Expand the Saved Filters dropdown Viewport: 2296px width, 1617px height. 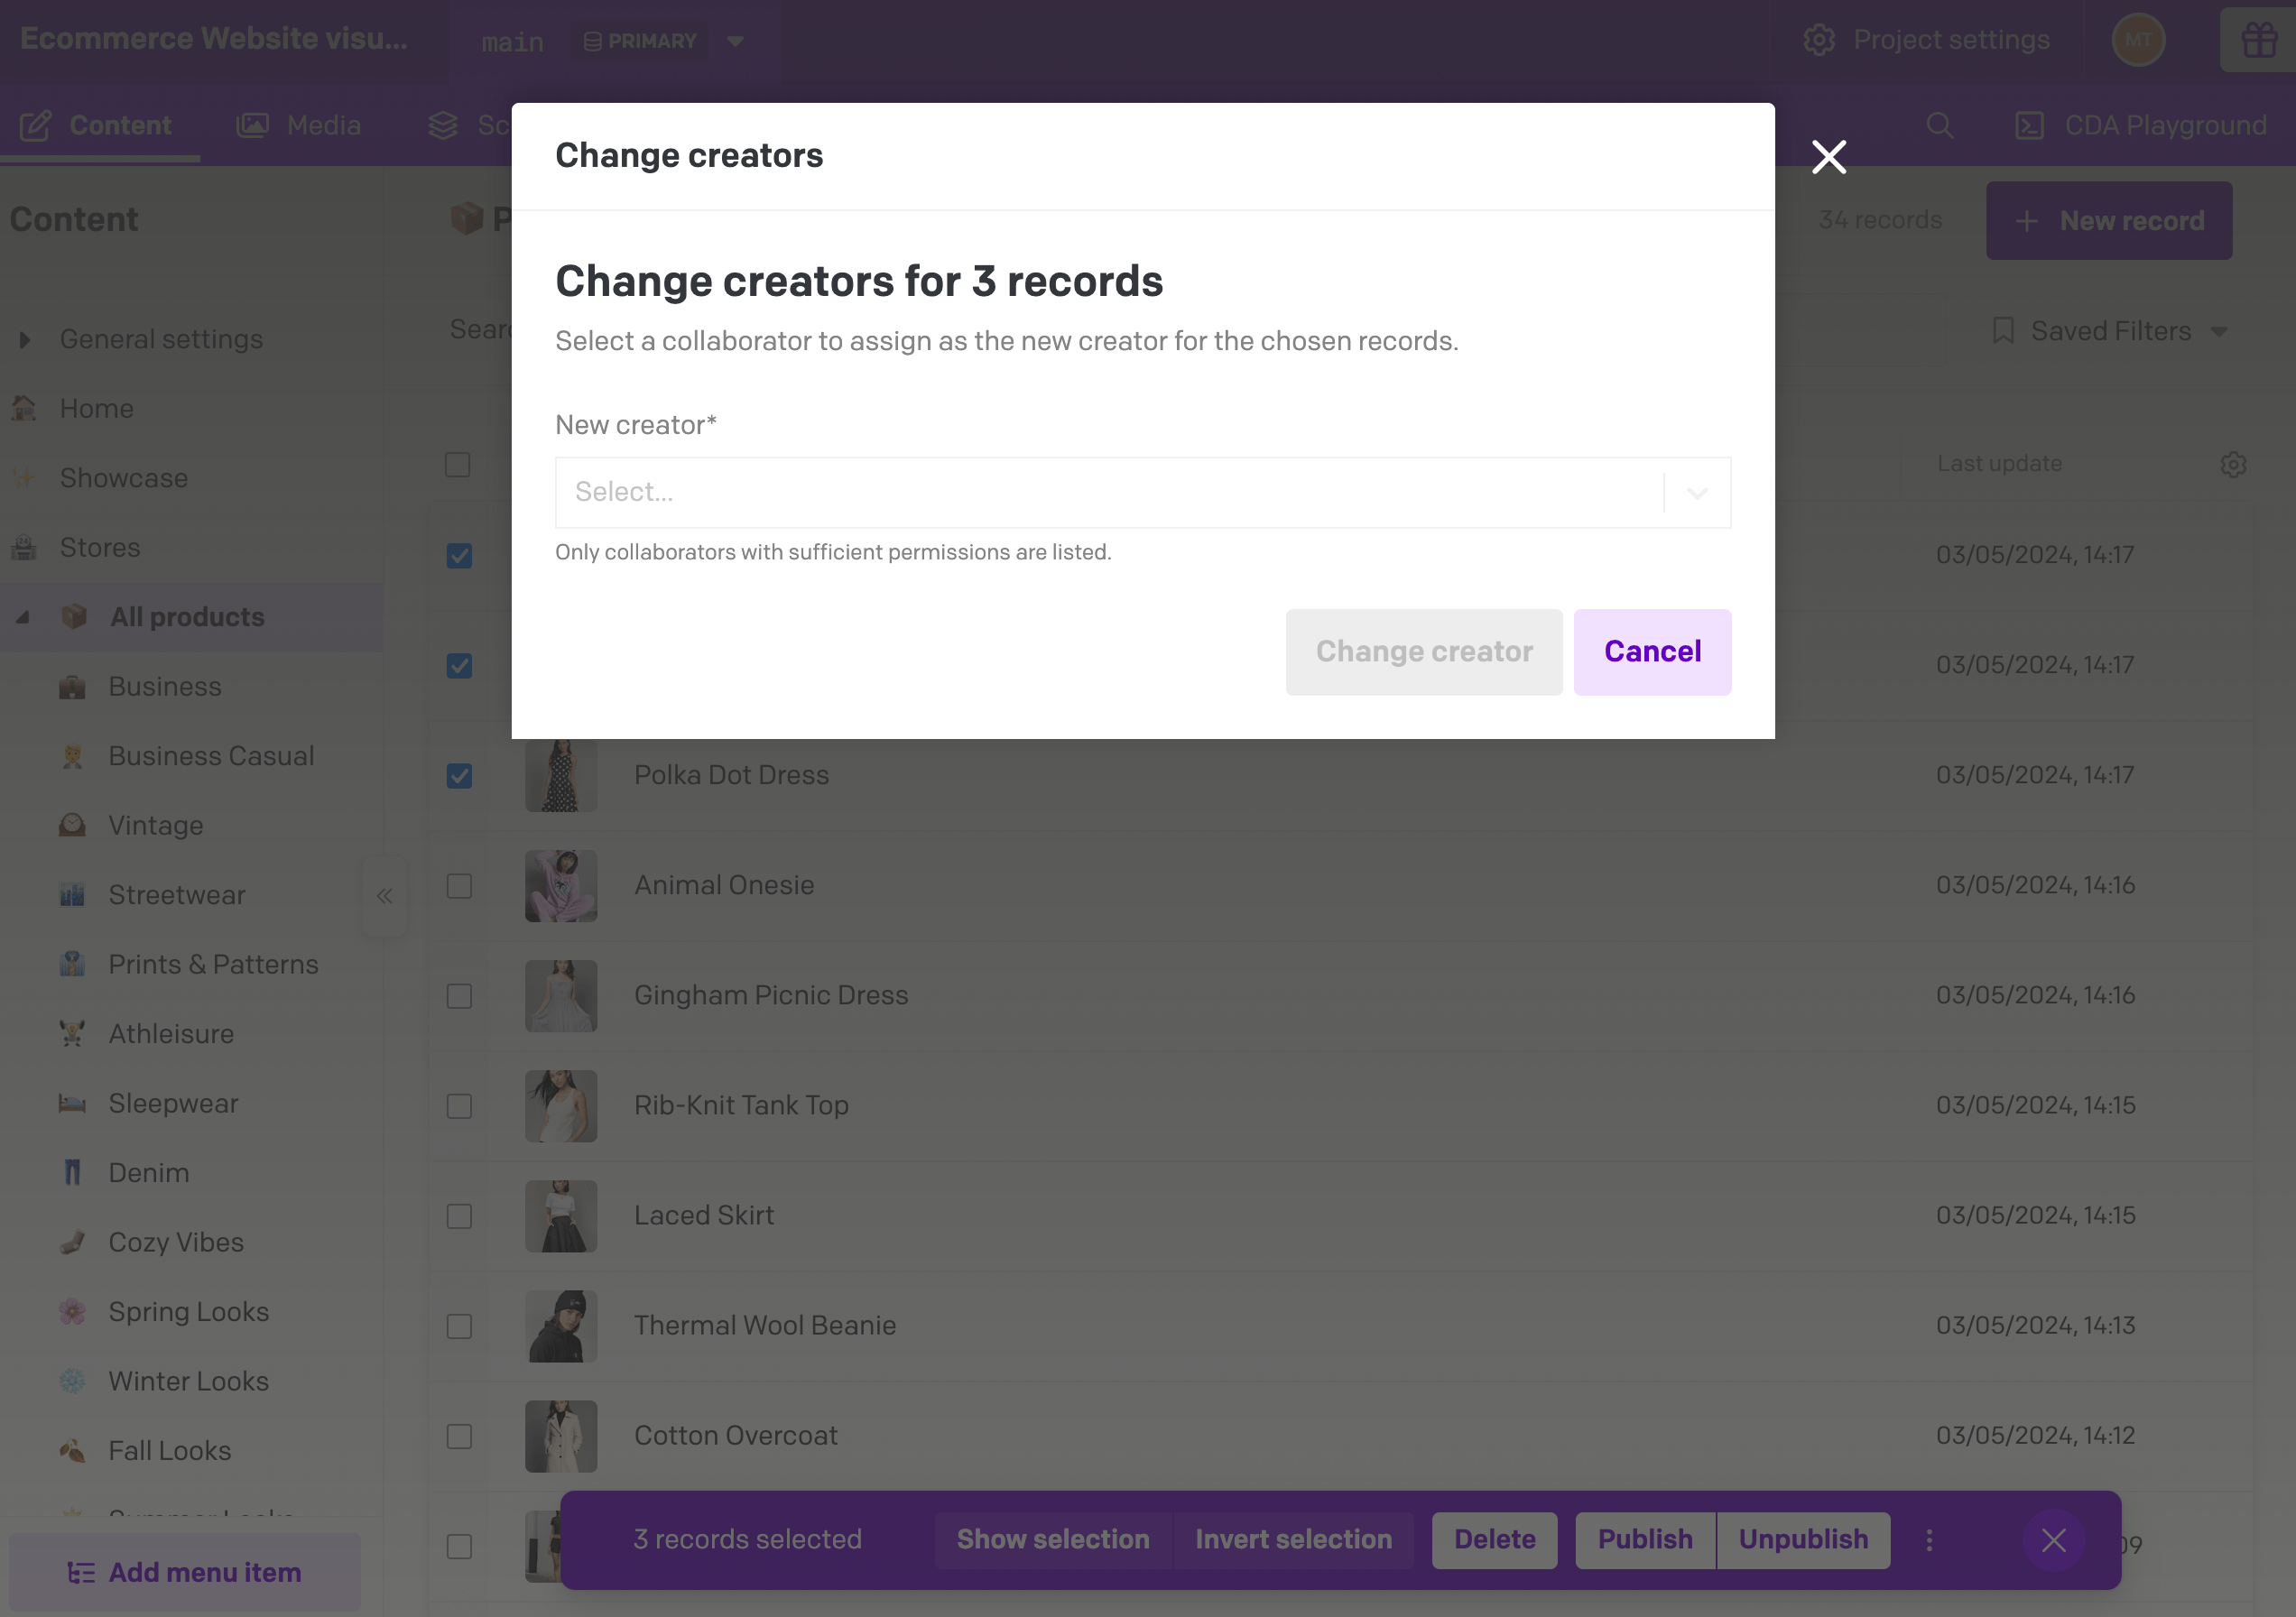pos(2110,331)
